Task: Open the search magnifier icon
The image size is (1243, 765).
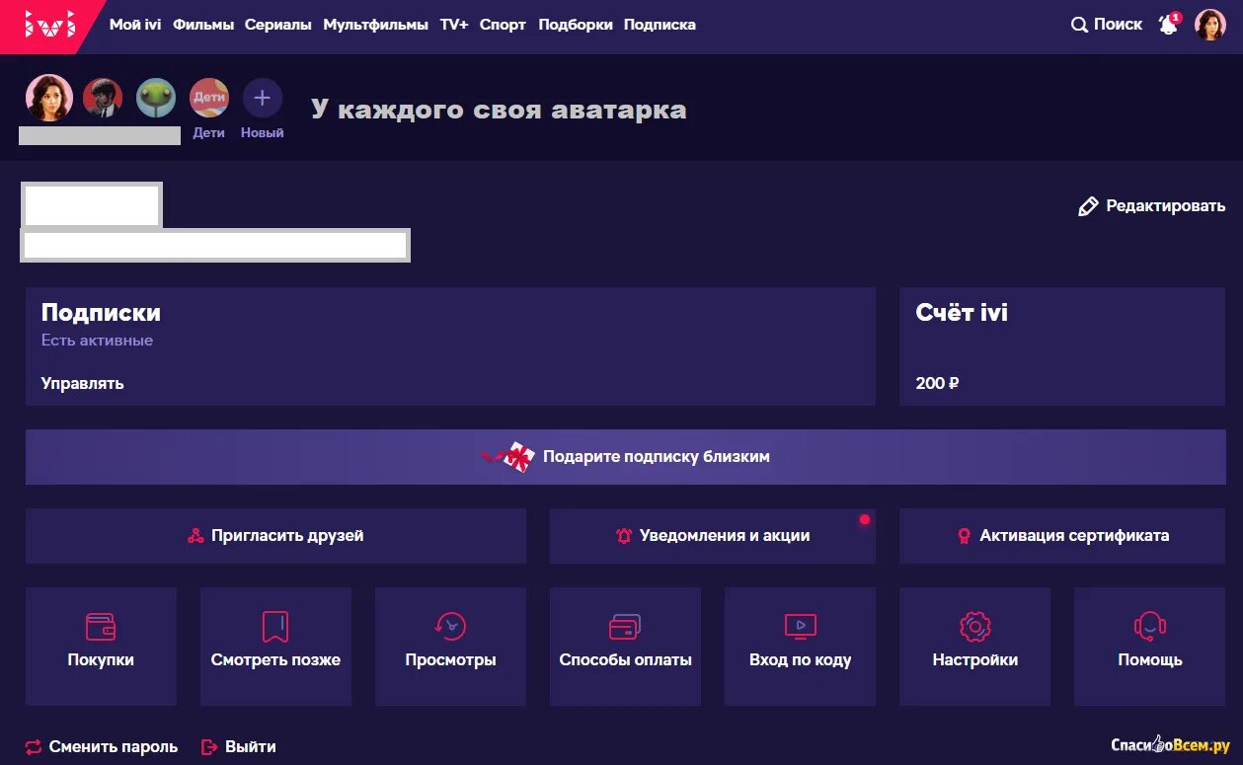Action: point(1079,25)
